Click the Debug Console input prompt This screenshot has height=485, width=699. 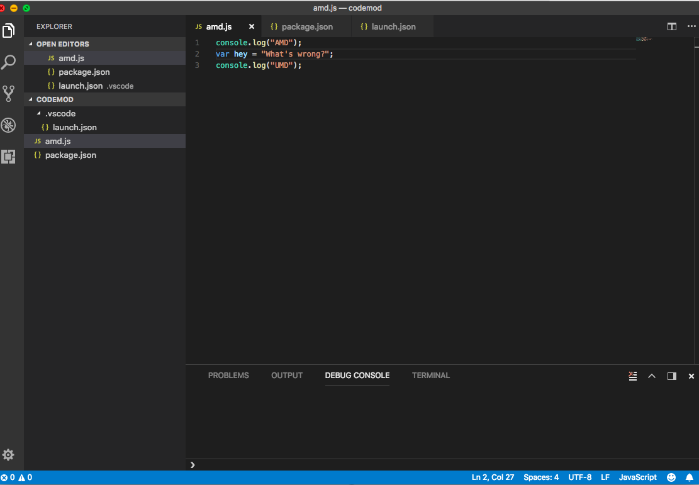pos(252,465)
